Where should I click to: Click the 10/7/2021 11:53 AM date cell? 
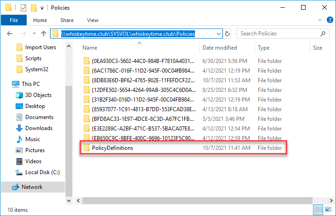(226, 80)
